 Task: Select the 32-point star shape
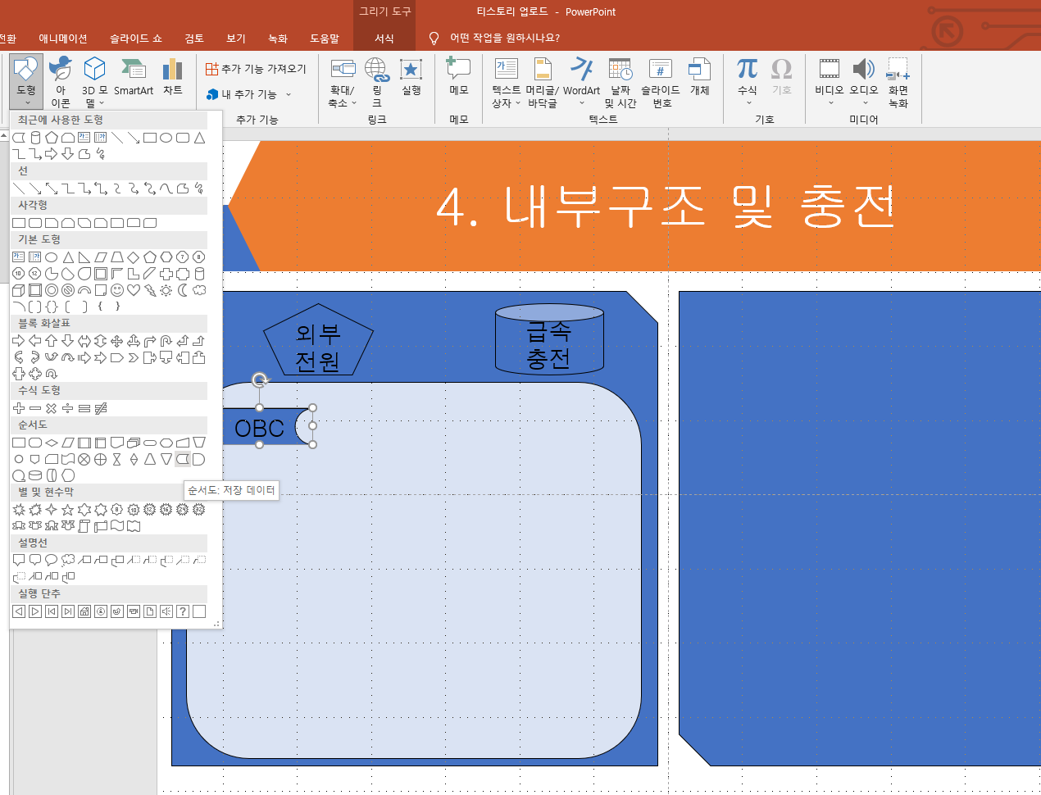(x=199, y=510)
